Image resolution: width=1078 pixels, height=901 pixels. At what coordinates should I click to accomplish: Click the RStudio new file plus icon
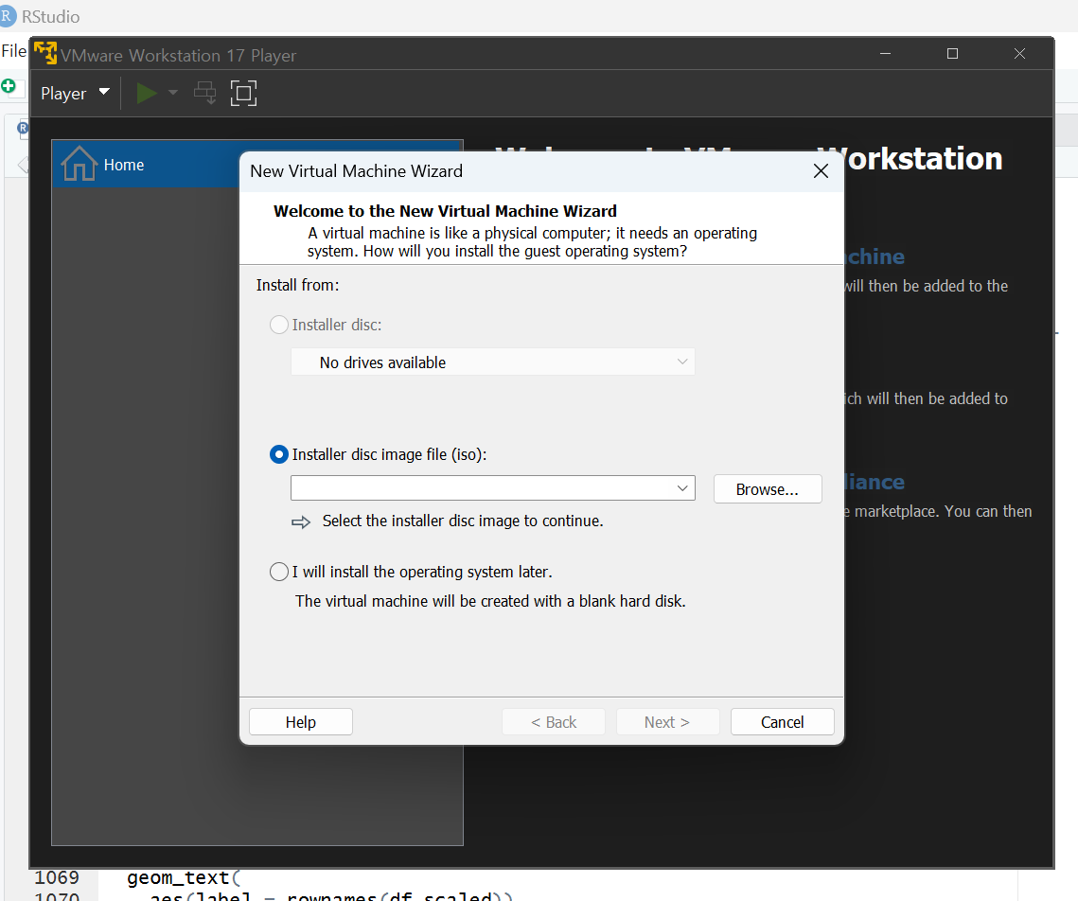pos(9,86)
